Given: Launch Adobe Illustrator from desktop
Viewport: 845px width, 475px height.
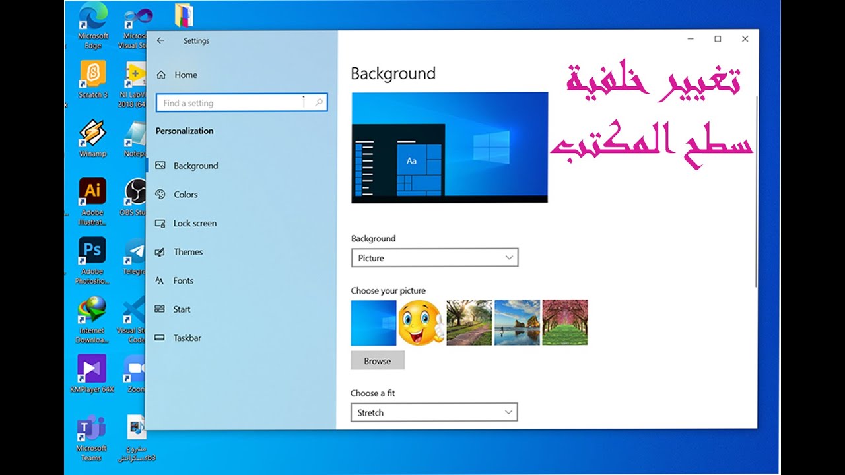Looking at the screenshot, I should [92, 201].
